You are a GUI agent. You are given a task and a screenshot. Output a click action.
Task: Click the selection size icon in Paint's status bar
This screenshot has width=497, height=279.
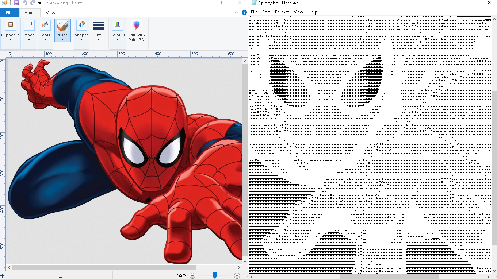pos(60,276)
